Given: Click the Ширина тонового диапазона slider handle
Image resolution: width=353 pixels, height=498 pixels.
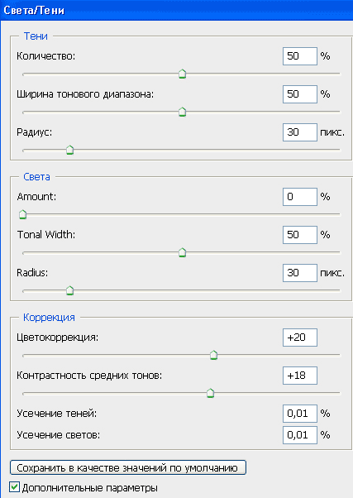Looking at the screenshot, I should [182, 113].
